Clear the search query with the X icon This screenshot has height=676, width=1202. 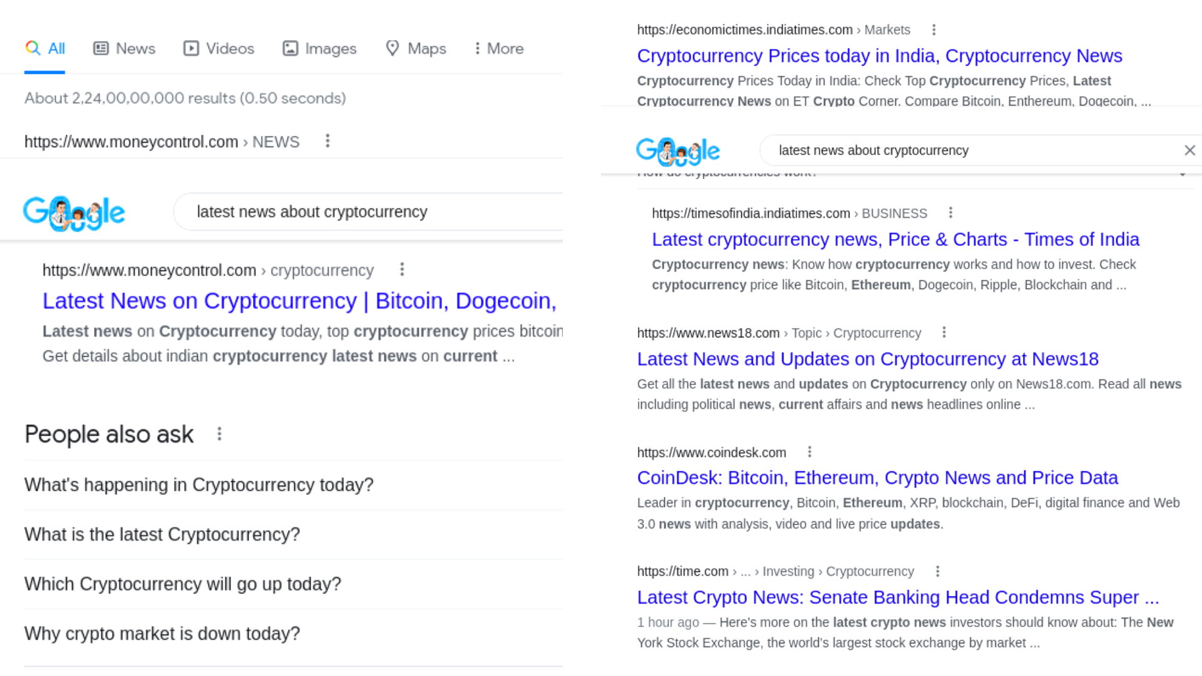coord(1190,150)
